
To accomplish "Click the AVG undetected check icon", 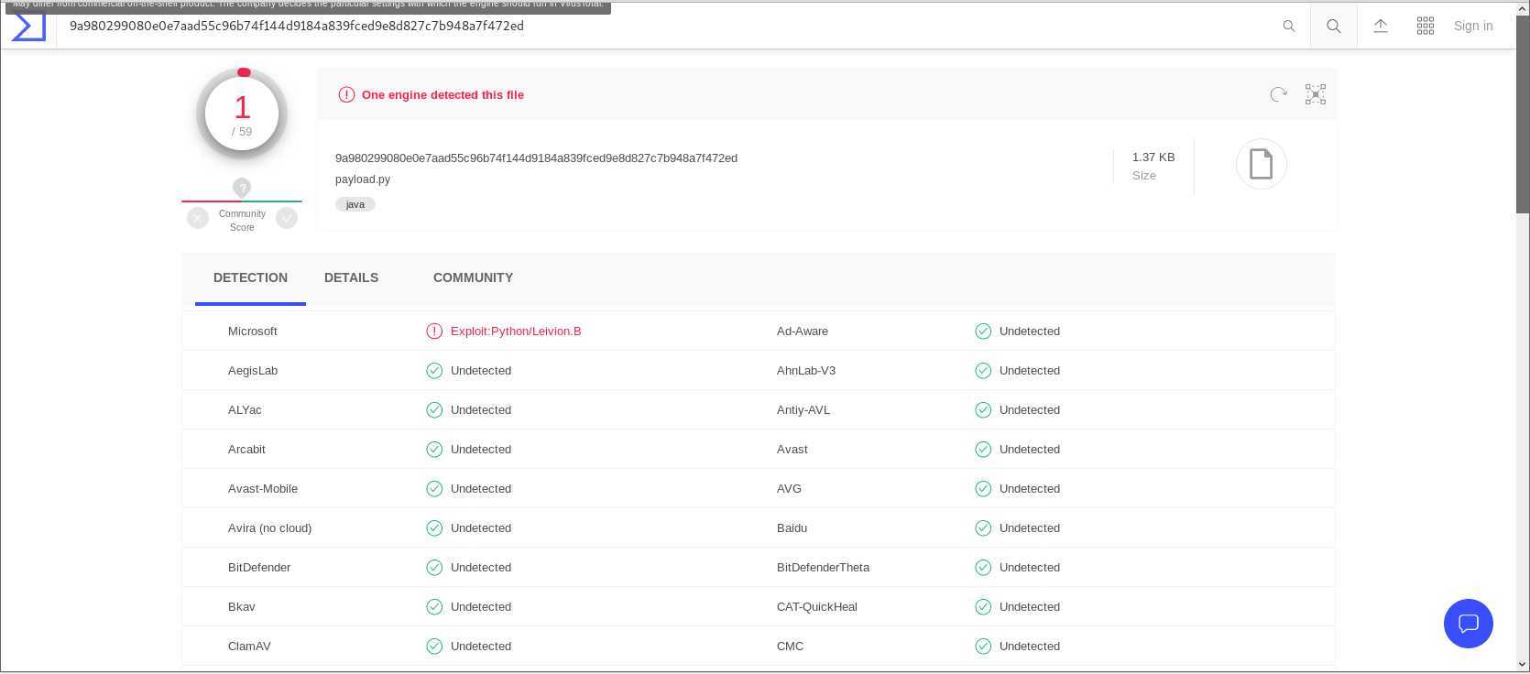I will (983, 489).
